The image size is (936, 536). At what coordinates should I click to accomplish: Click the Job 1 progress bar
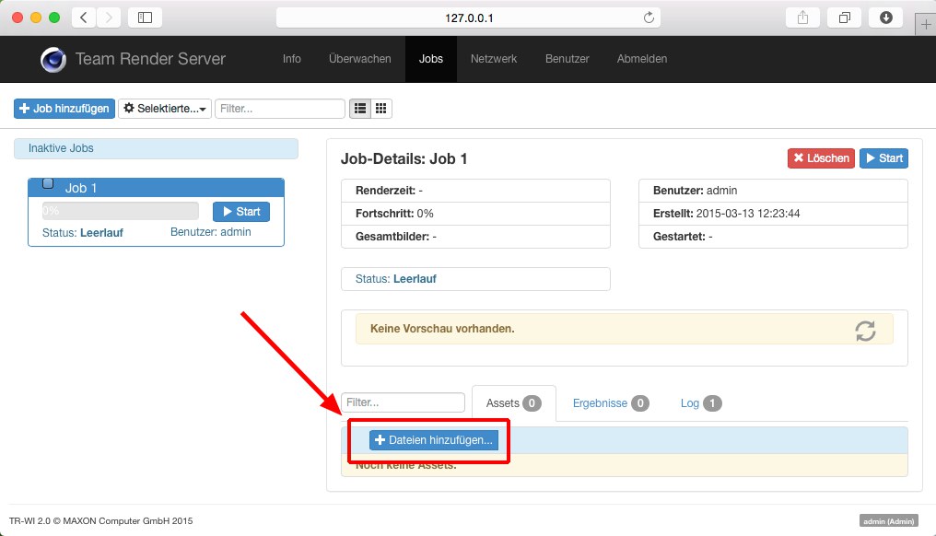click(120, 211)
